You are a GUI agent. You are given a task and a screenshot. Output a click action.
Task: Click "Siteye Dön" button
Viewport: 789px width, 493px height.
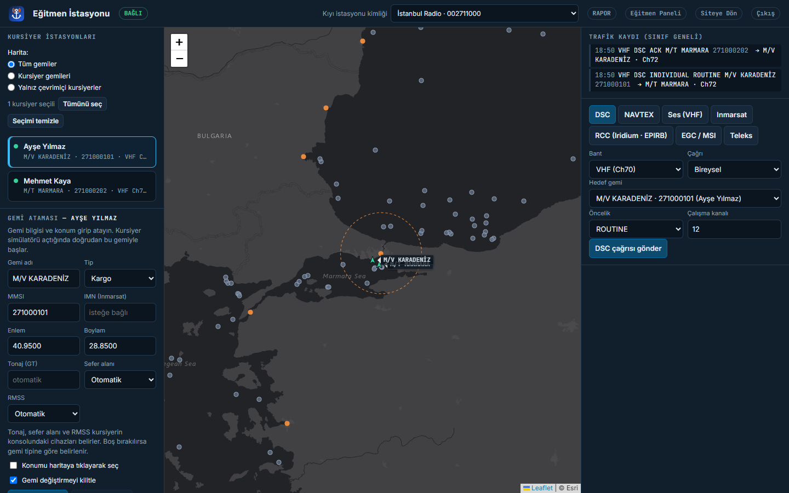pyautogui.click(x=719, y=13)
